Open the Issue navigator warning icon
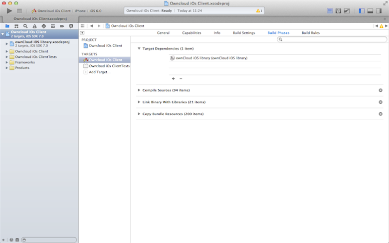This screenshot has width=389, height=243. click(x=34, y=25)
